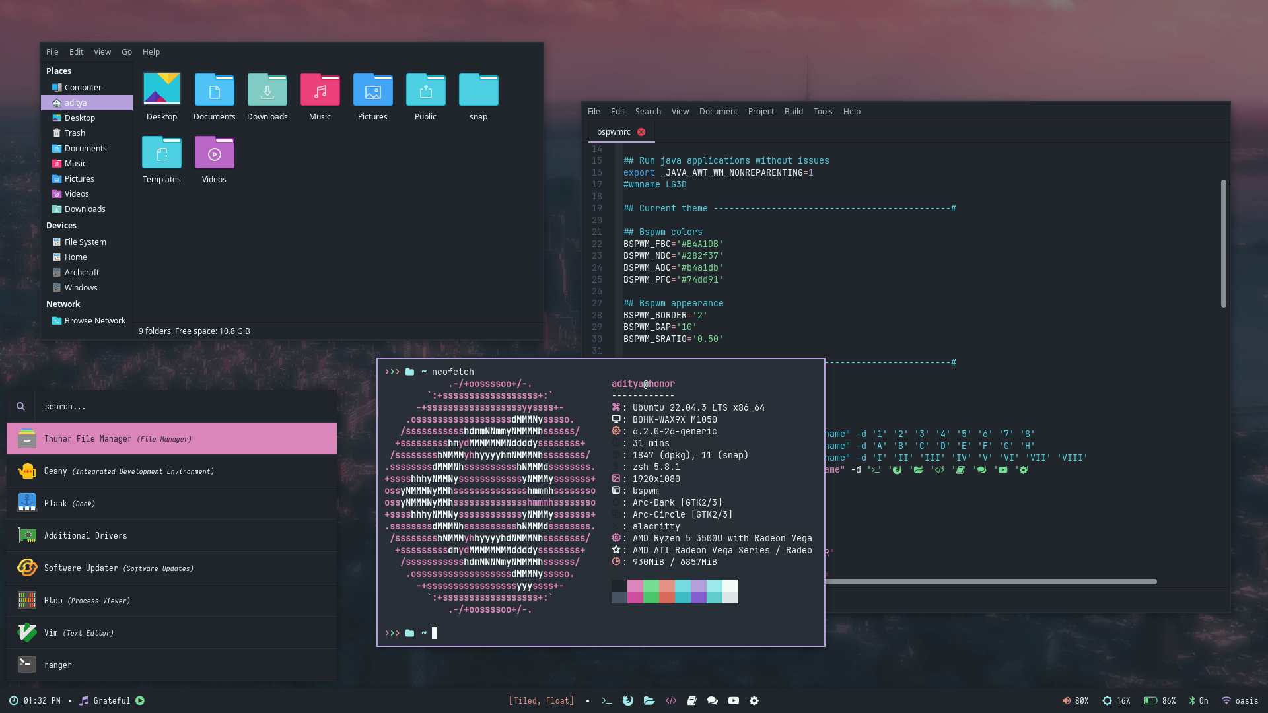The width and height of the screenshot is (1268, 713).
Task: Click the launcher search input field
Action: [x=185, y=407]
